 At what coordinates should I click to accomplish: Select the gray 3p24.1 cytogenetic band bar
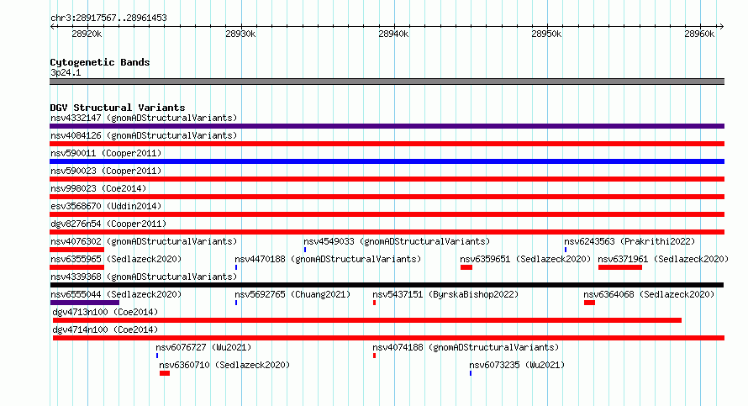[x=387, y=82]
